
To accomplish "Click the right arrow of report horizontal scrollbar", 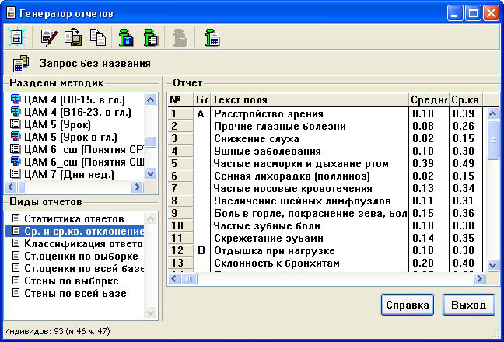I will coord(479,278).
